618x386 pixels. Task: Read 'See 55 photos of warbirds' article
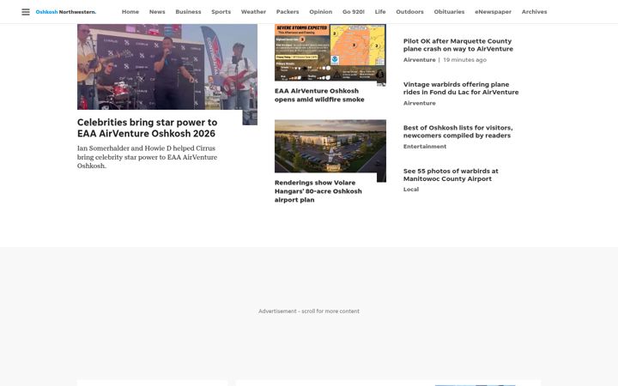click(451, 175)
